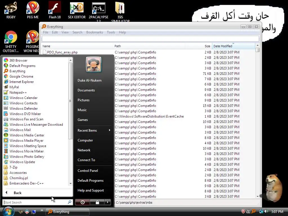
Task: Click the Everything search text box
Action: tap(150, 39)
